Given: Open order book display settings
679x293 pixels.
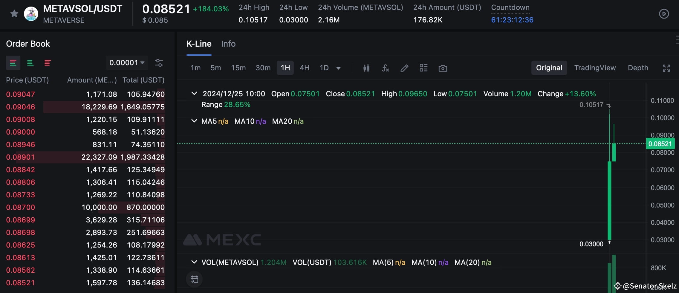Looking at the screenshot, I should [159, 63].
